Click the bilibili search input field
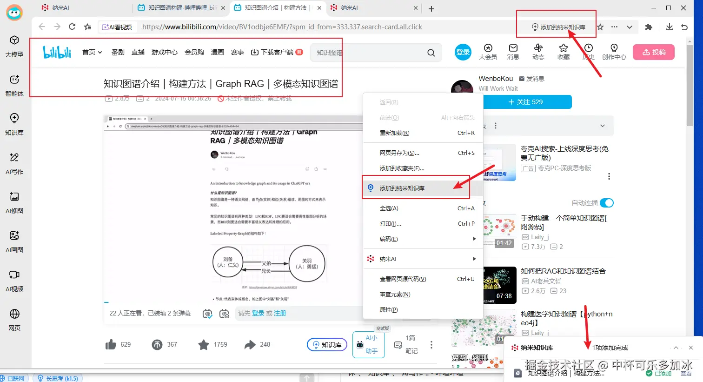The width and height of the screenshot is (703, 382). pos(367,53)
